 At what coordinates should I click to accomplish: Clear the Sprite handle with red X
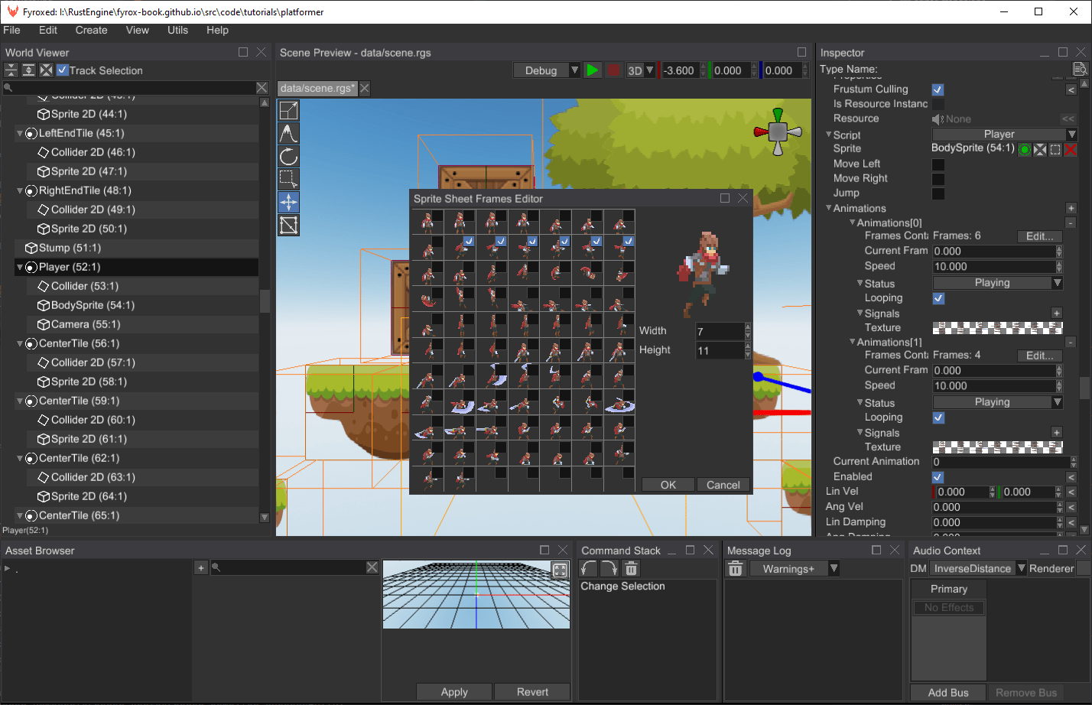[1071, 149]
